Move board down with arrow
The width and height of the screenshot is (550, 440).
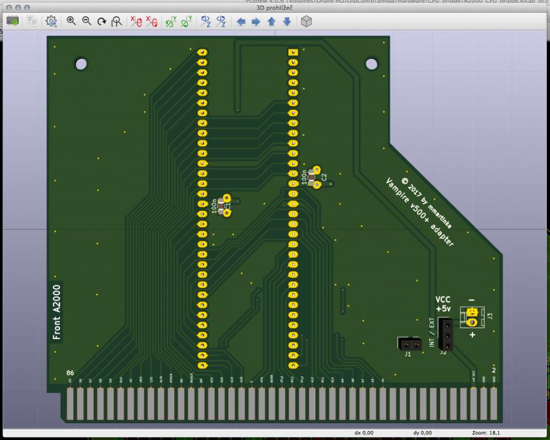click(x=286, y=21)
